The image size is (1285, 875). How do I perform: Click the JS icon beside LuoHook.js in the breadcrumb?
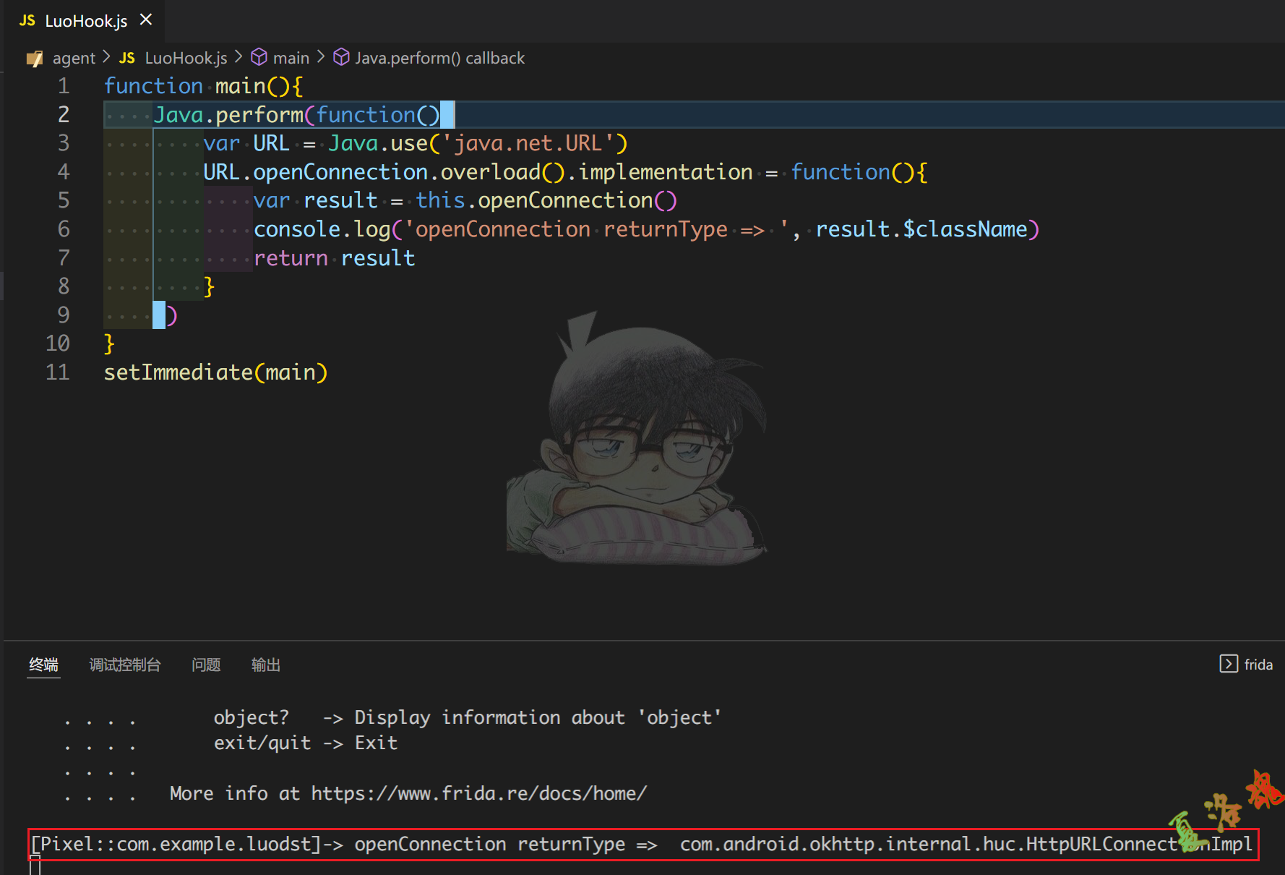(127, 58)
